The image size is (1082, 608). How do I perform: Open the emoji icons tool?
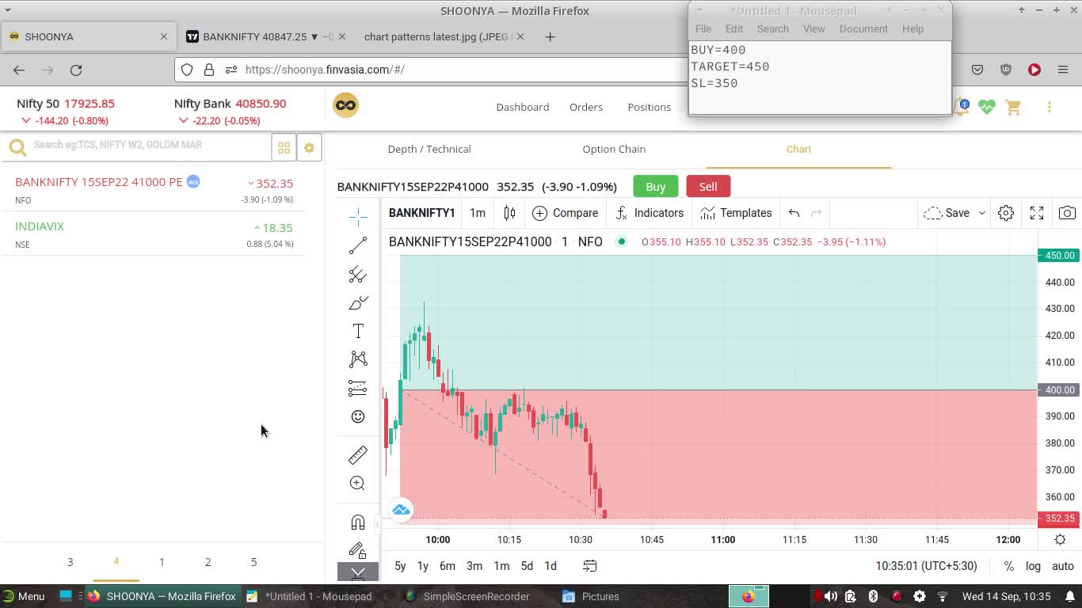click(x=358, y=416)
